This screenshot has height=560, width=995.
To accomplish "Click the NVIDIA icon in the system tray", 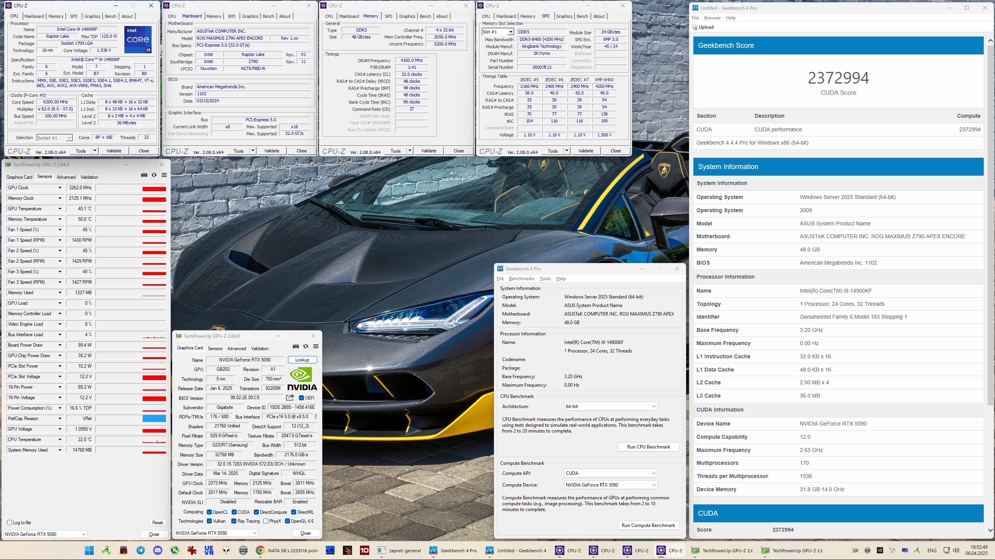I will 880,550.
